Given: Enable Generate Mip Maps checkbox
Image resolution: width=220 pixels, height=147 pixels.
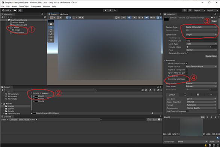Looking at the screenshot, I should 187,79.
